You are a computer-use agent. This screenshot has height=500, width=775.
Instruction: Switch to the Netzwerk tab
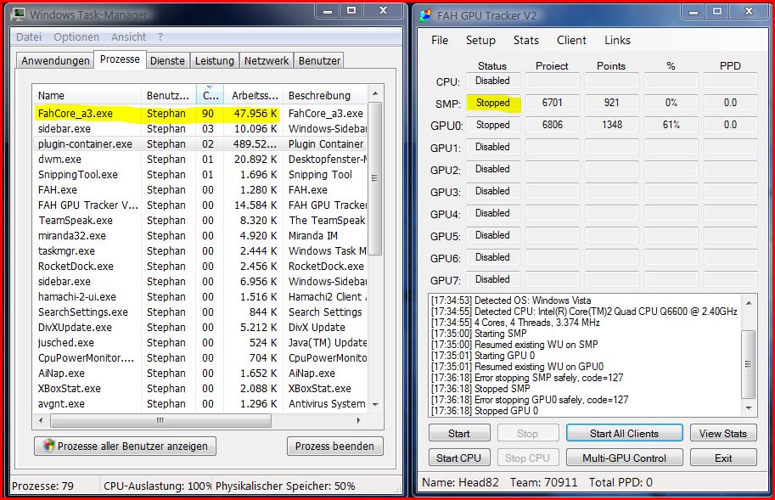click(267, 61)
